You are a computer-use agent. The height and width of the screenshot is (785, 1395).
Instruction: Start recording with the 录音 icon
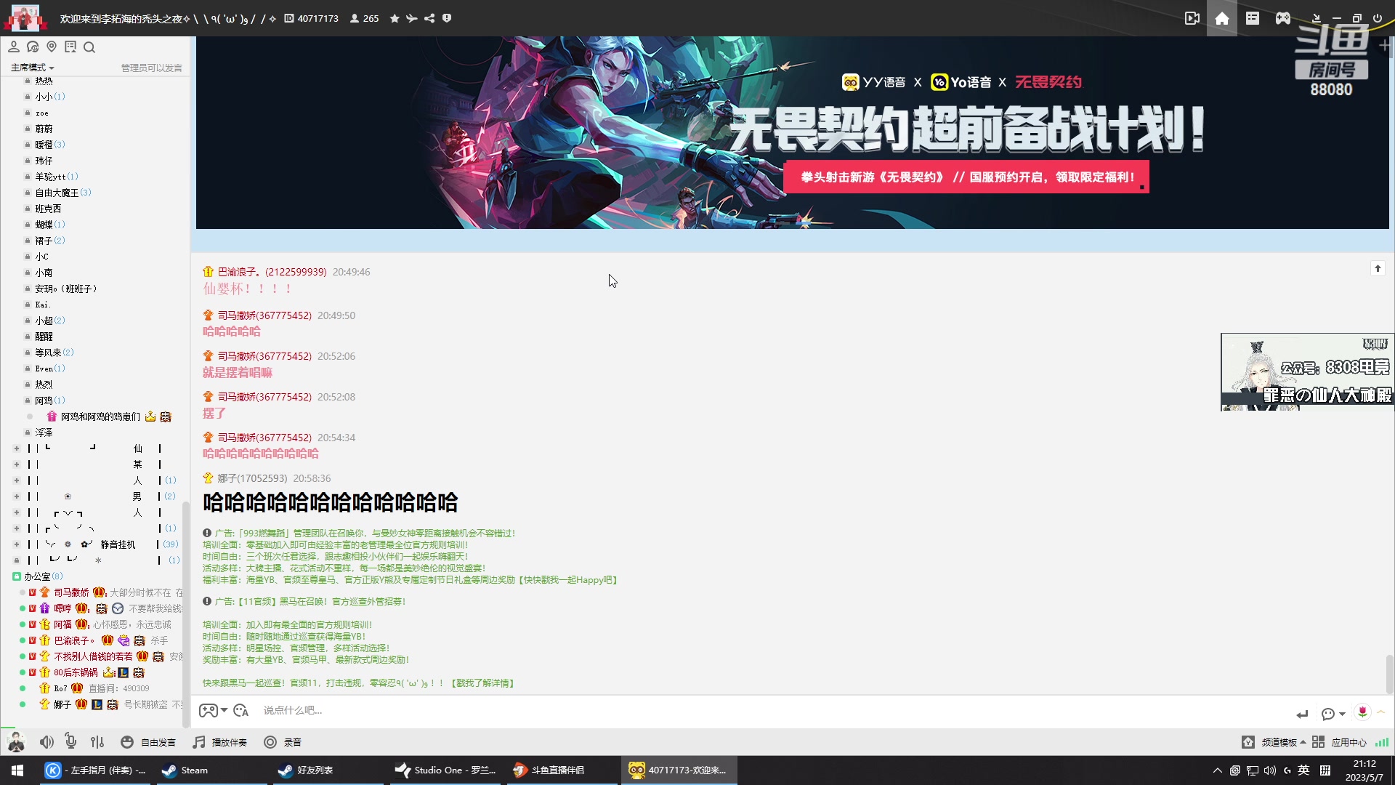tap(282, 741)
